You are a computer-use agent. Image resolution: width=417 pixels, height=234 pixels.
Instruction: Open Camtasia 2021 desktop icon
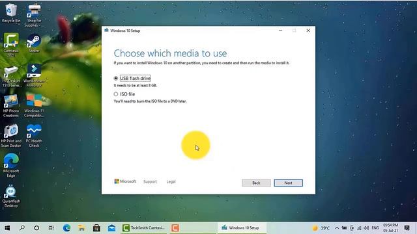point(11,45)
